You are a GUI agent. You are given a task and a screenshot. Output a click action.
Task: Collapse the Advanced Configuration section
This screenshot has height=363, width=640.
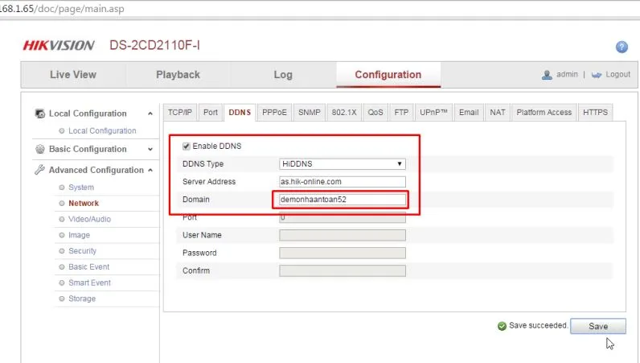pyautogui.click(x=150, y=170)
